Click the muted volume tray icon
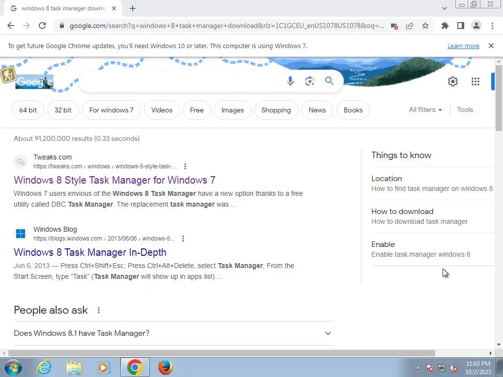 click(453, 368)
